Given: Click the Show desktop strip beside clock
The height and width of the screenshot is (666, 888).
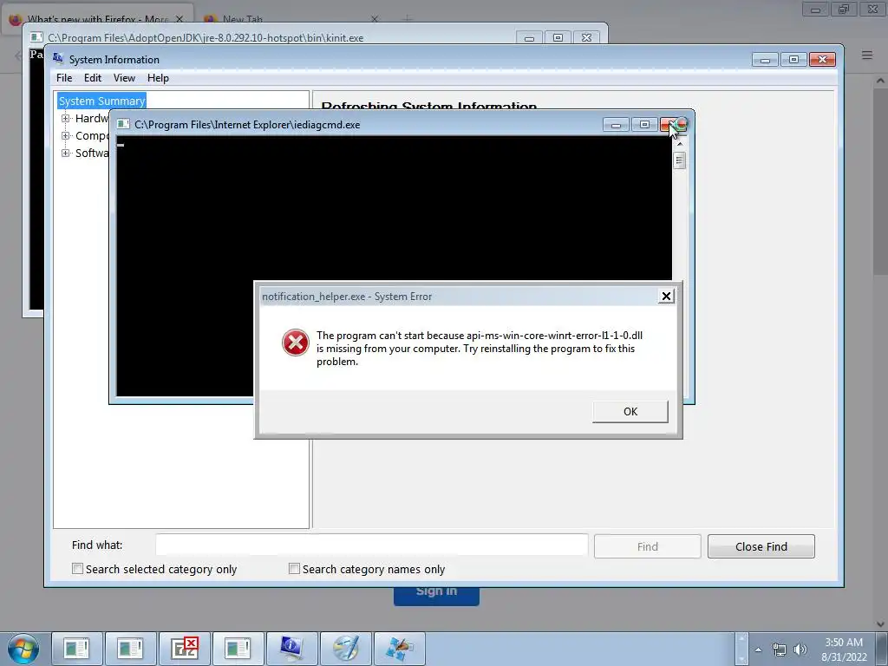Looking at the screenshot, I should point(882,649).
